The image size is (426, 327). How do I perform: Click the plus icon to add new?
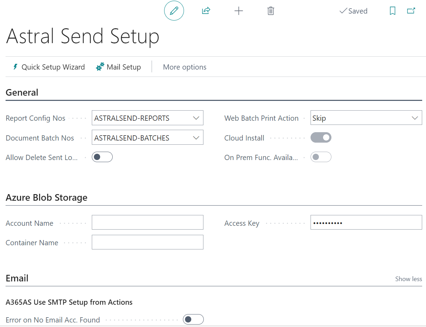(239, 11)
